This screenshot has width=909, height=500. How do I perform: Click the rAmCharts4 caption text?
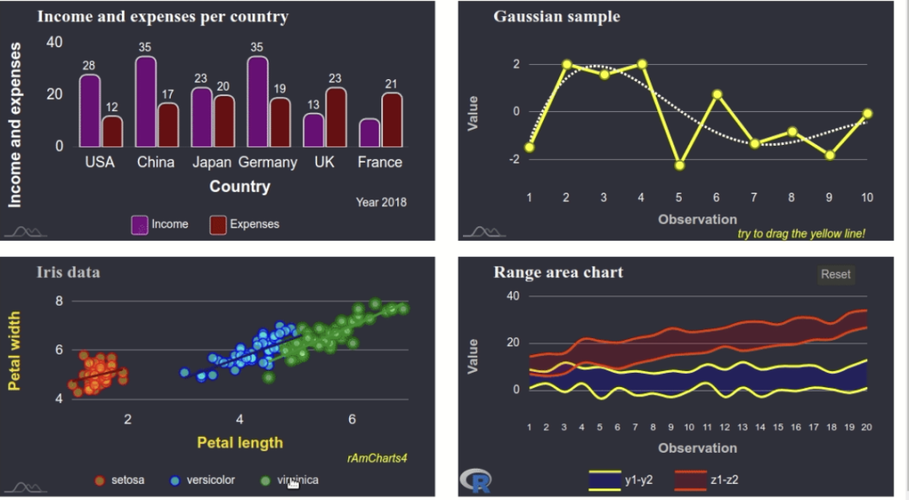pos(377,459)
